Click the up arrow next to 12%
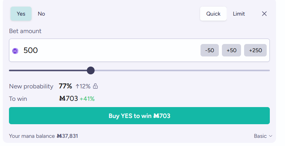 [x=77, y=86]
